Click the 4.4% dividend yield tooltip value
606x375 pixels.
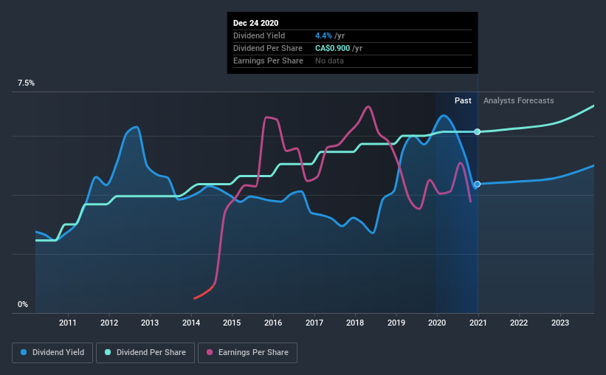323,35
